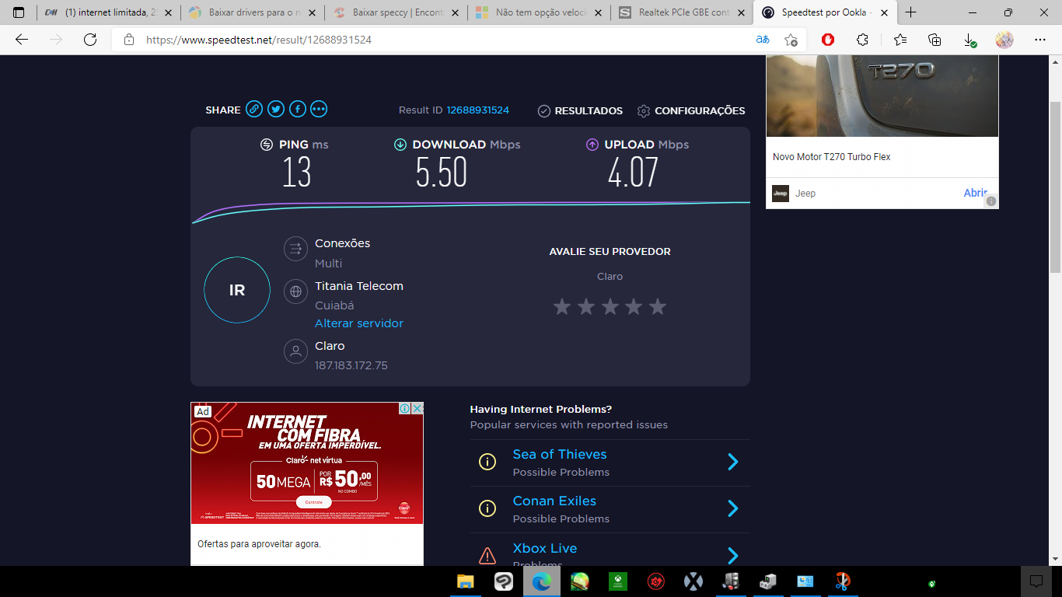The image size is (1062, 597).
Task: Click the Titania Telecom globe icon
Action: pyautogui.click(x=295, y=292)
